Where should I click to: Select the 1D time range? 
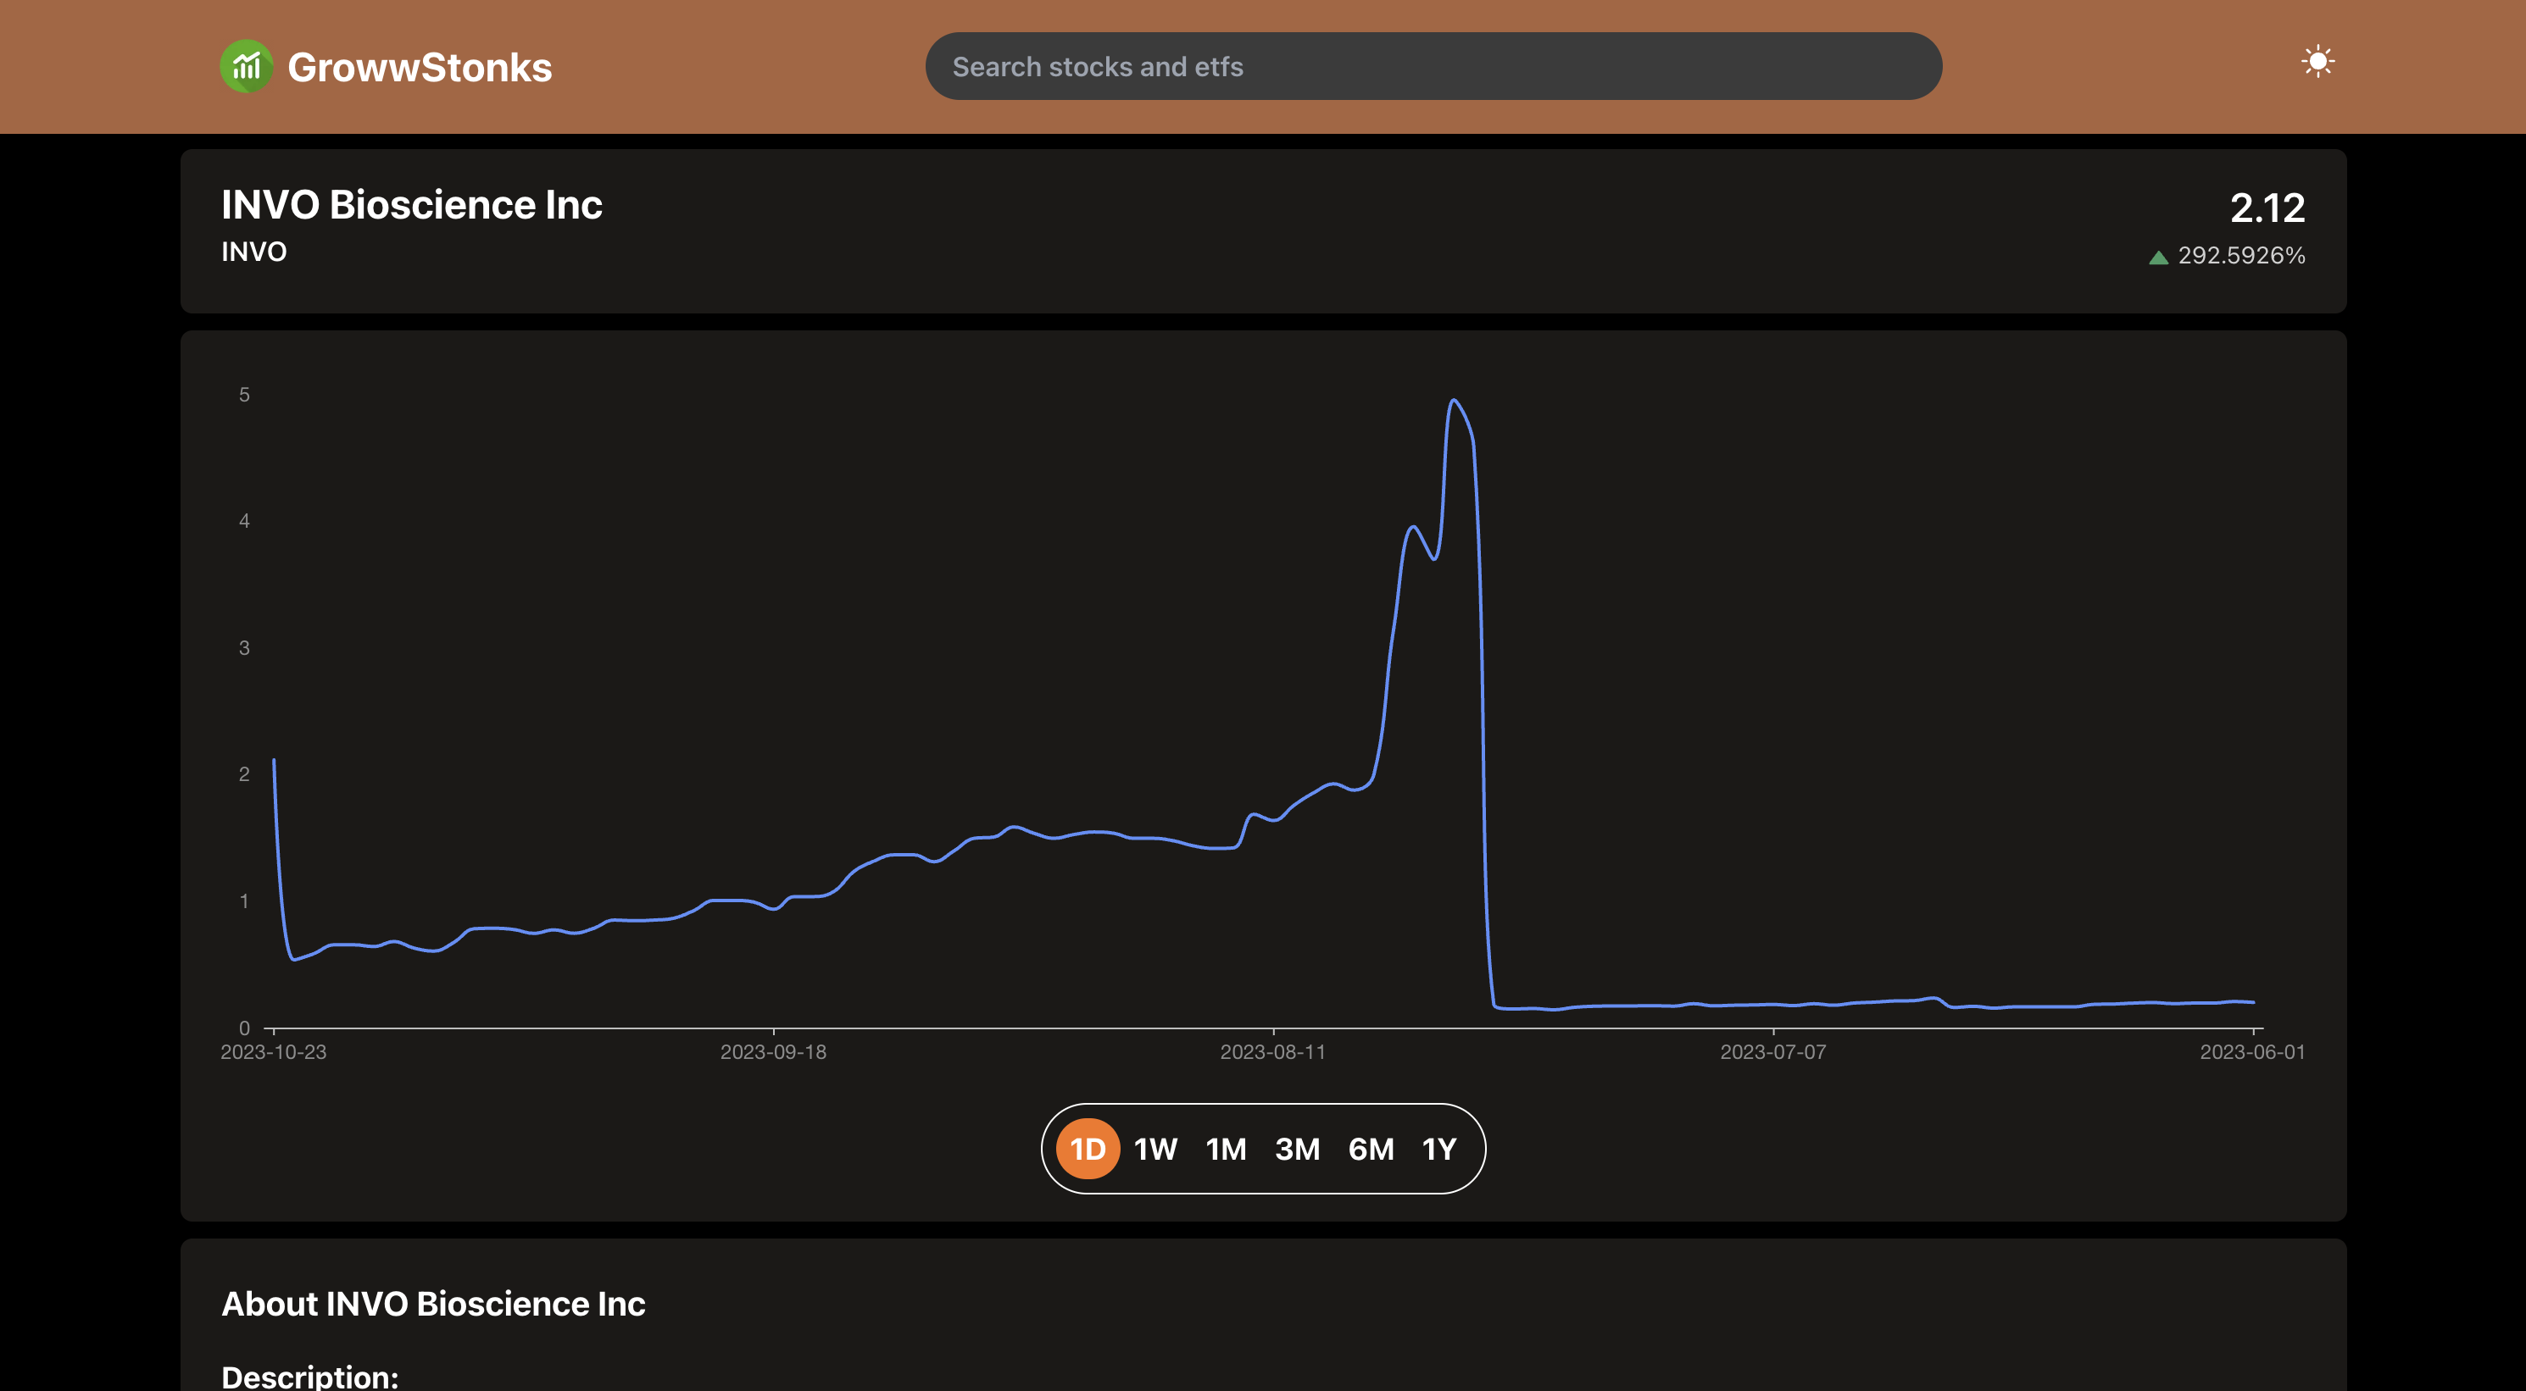(x=1087, y=1149)
